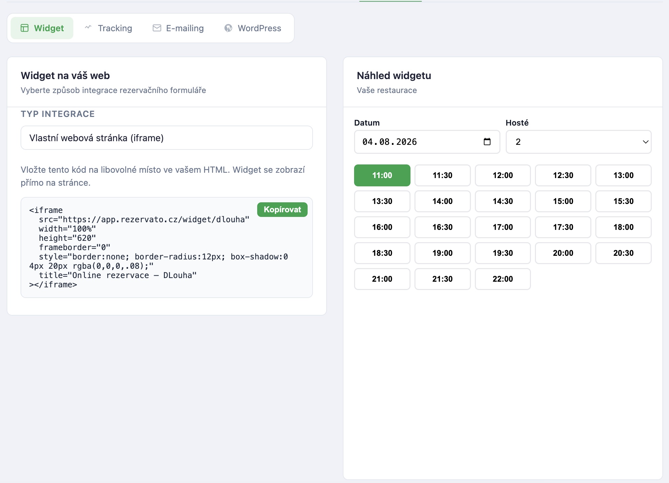Select the 22:00 time slot
This screenshot has height=483, width=669.
(x=503, y=279)
